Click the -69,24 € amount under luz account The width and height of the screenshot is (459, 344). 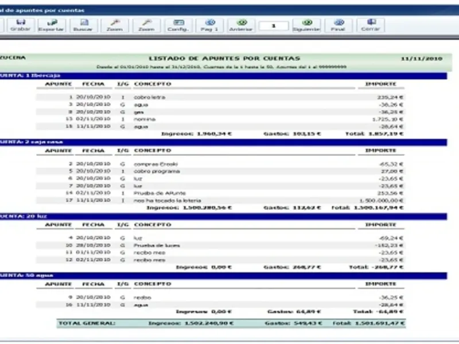tap(391, 238)
